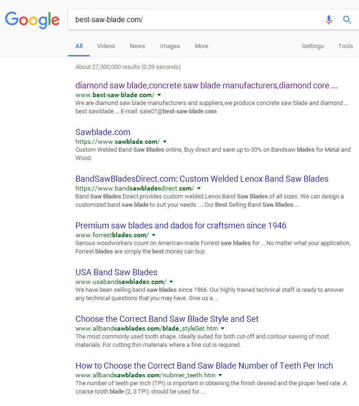The width and height of the screenshot is (359, 406).
Task: Click the blue search magnifier icon
Action: point(347,20)
